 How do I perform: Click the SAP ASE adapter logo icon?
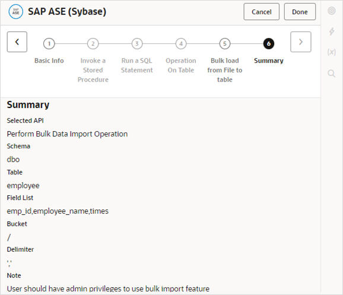(x=15, y=12)
